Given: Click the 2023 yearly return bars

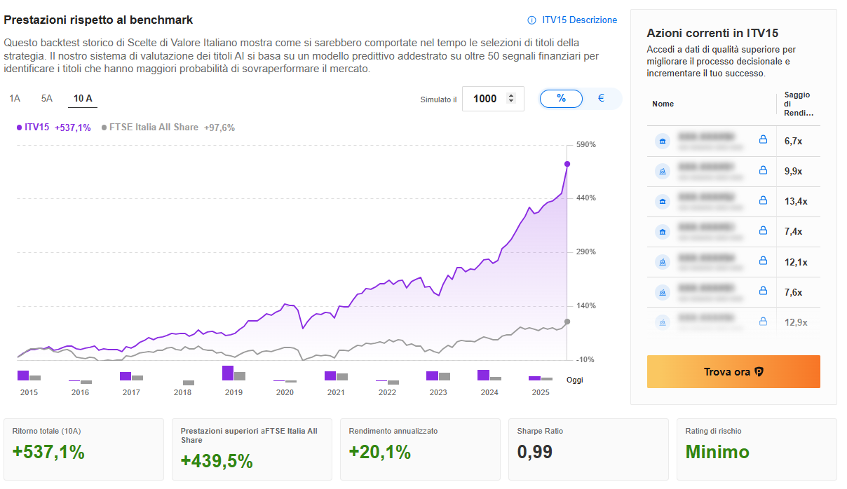Looking at the screenshot, I should tap(438, 376).
